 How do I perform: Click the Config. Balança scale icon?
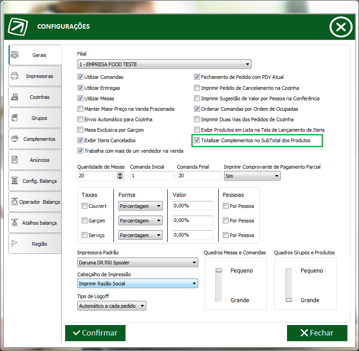click(x=15, y=181)
